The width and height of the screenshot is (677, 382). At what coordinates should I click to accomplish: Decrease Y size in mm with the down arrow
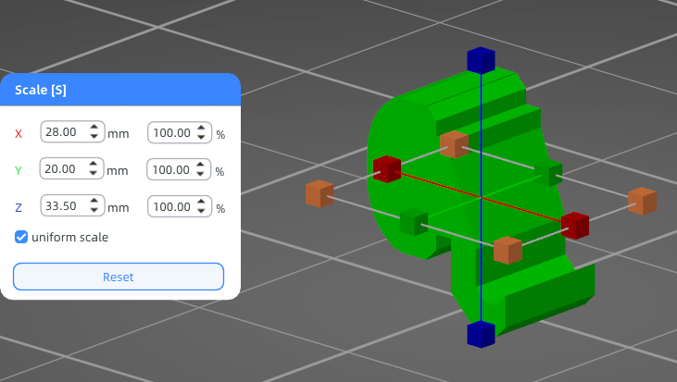coord(94,173)
